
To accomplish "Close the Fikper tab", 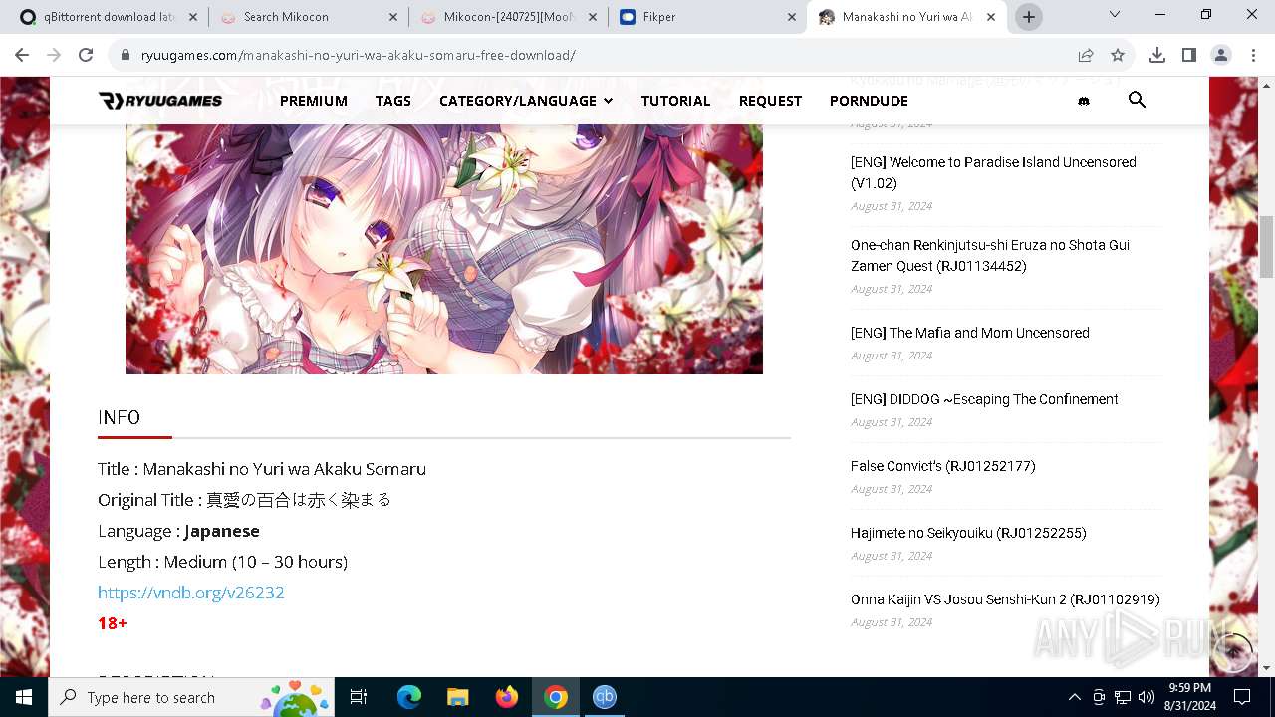I will (792, 17).
